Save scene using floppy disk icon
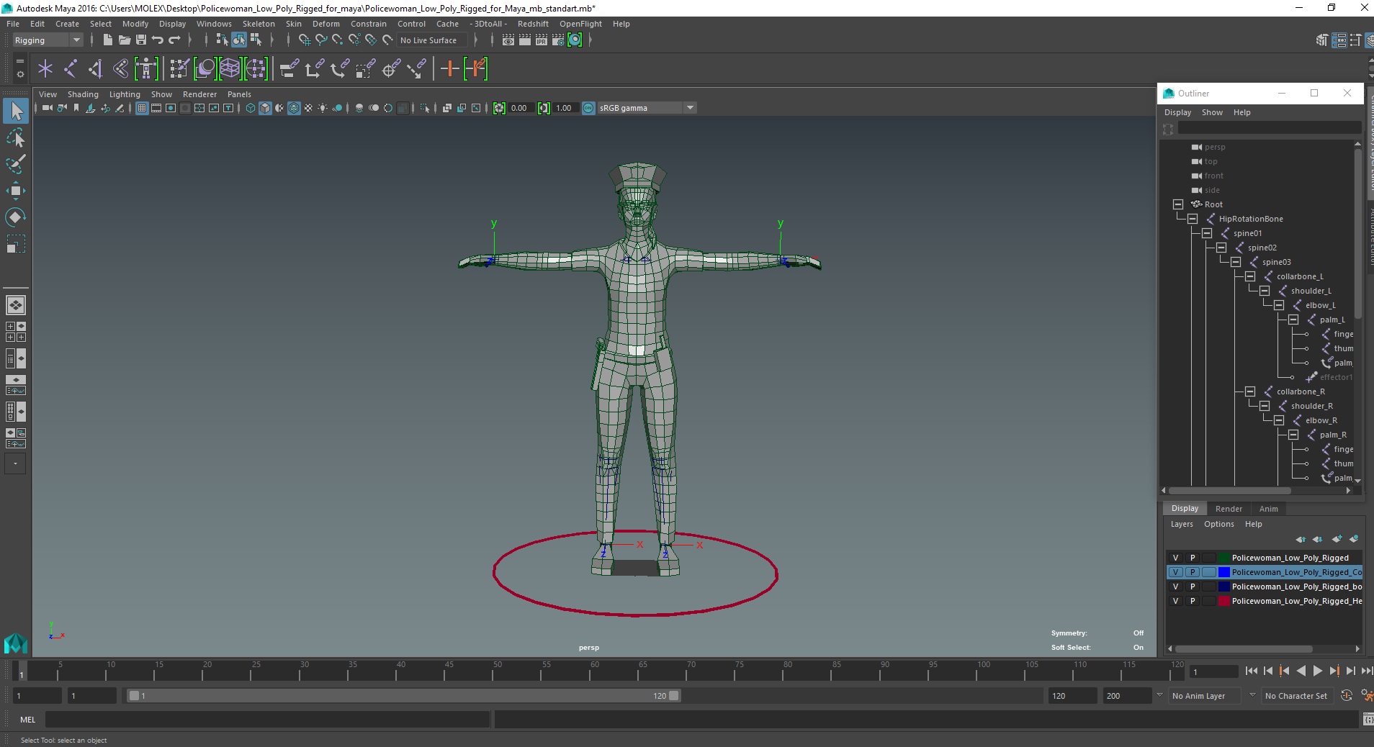1374x747 pixels. coord(141,40)
